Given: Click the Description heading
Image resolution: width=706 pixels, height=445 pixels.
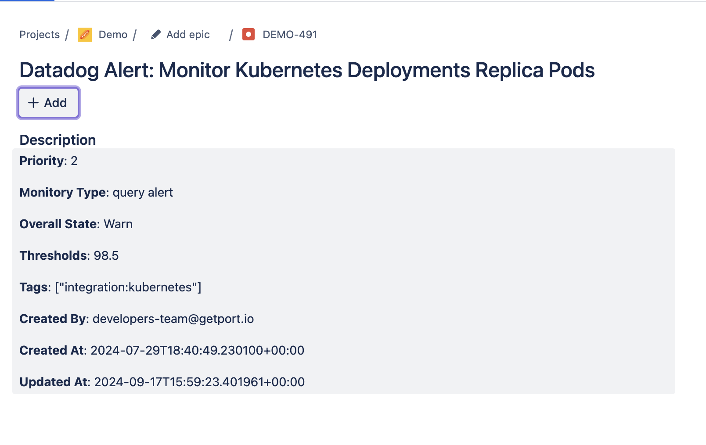Looking at the screenshot, I should (58, 140).
